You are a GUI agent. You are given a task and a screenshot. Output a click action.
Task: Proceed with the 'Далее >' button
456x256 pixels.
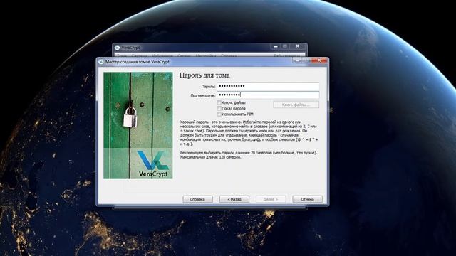[x=271, y=199]
